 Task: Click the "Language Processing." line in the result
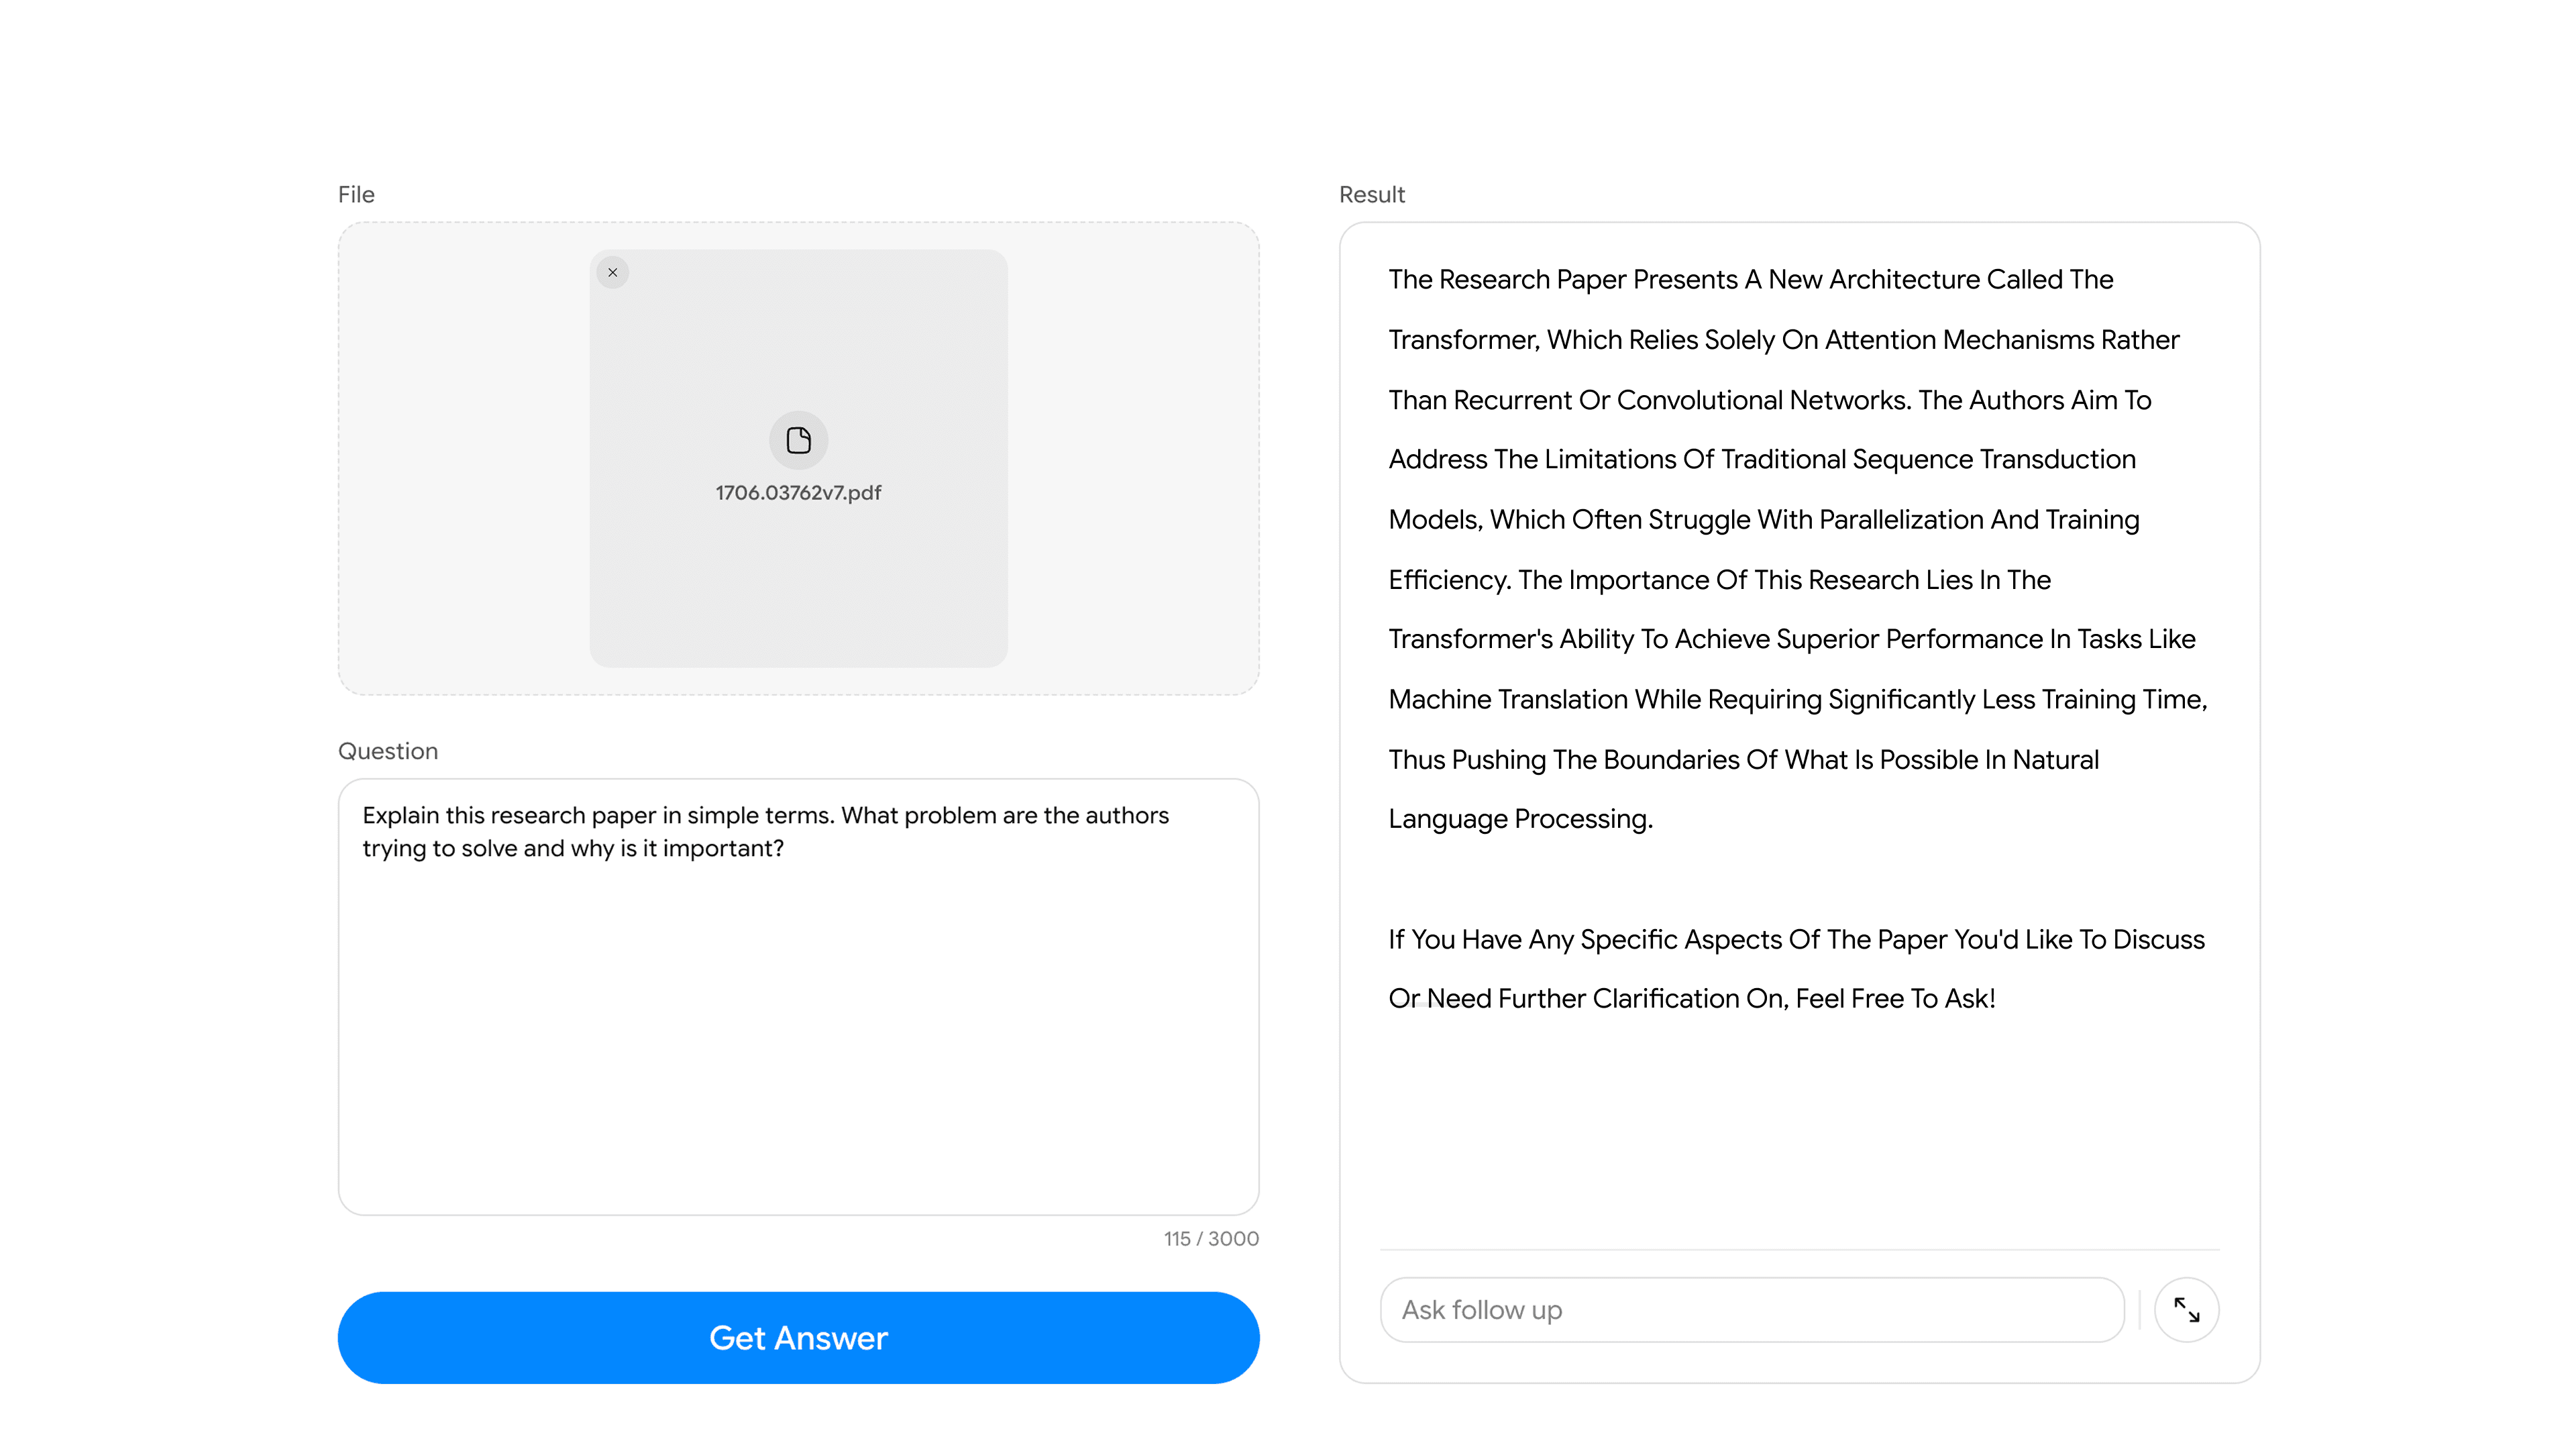click(x=1520, y=819)
